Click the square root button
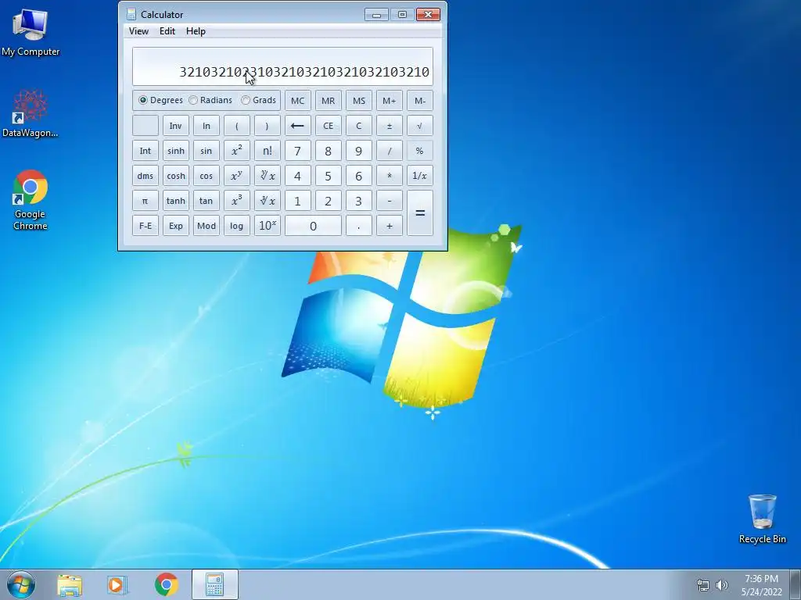This screenshot has width=801, height=600. coord(420,126)
